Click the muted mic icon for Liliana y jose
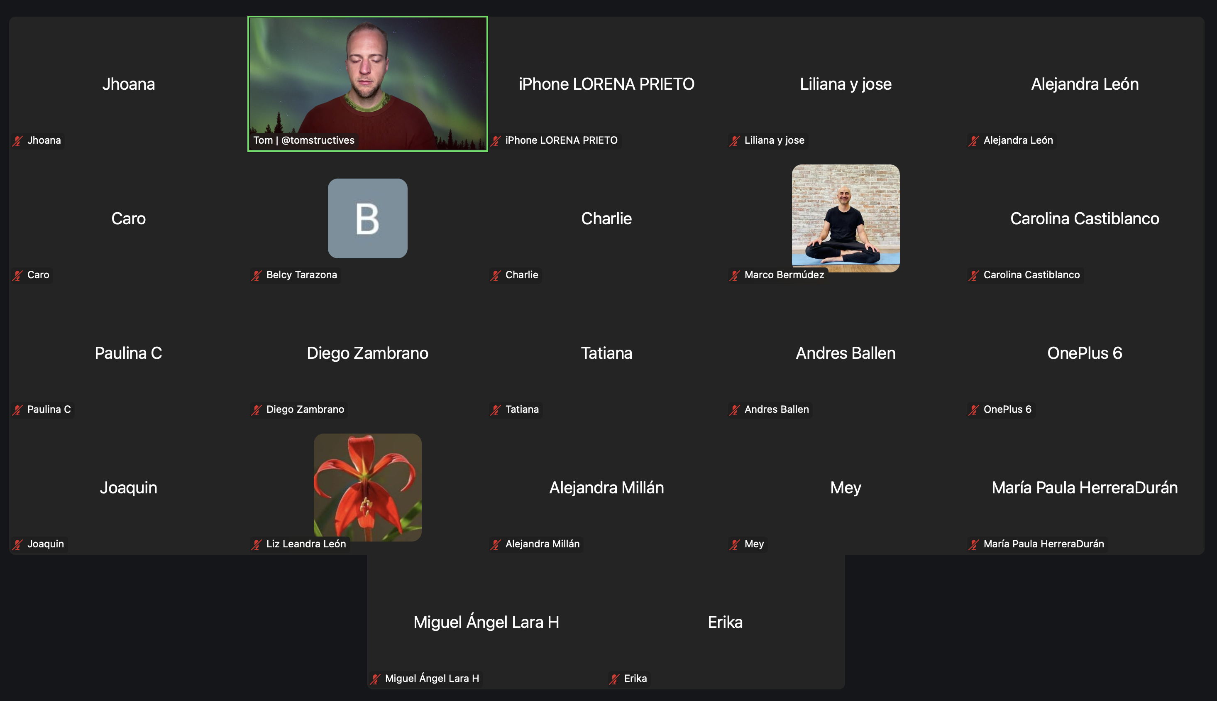The image size is (1217, 701). pos(735,141)
